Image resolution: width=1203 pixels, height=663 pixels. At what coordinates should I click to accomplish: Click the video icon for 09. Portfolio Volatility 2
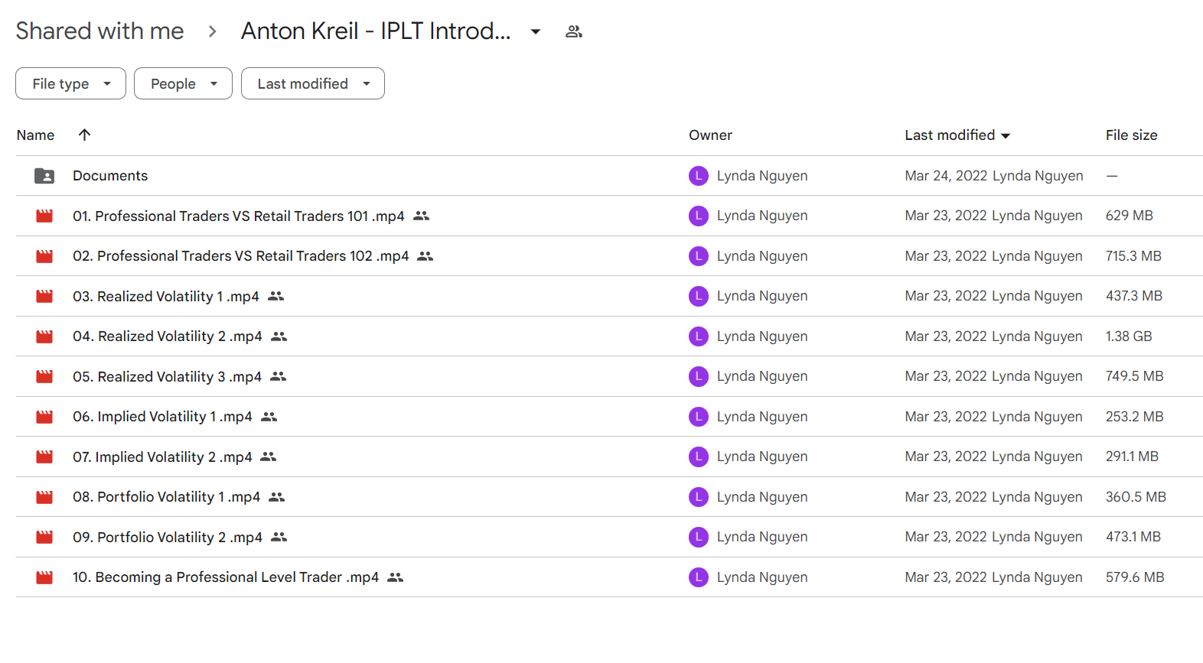click(44, 537)
